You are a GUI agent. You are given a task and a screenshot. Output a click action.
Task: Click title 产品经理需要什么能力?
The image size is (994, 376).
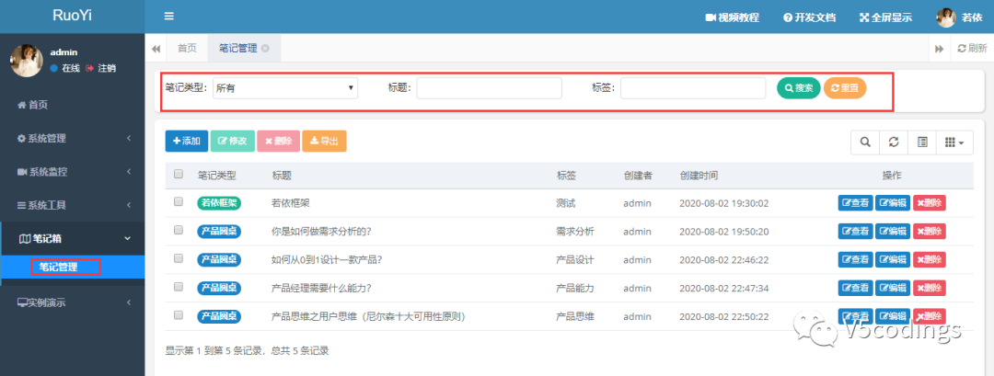coord(321,288)
